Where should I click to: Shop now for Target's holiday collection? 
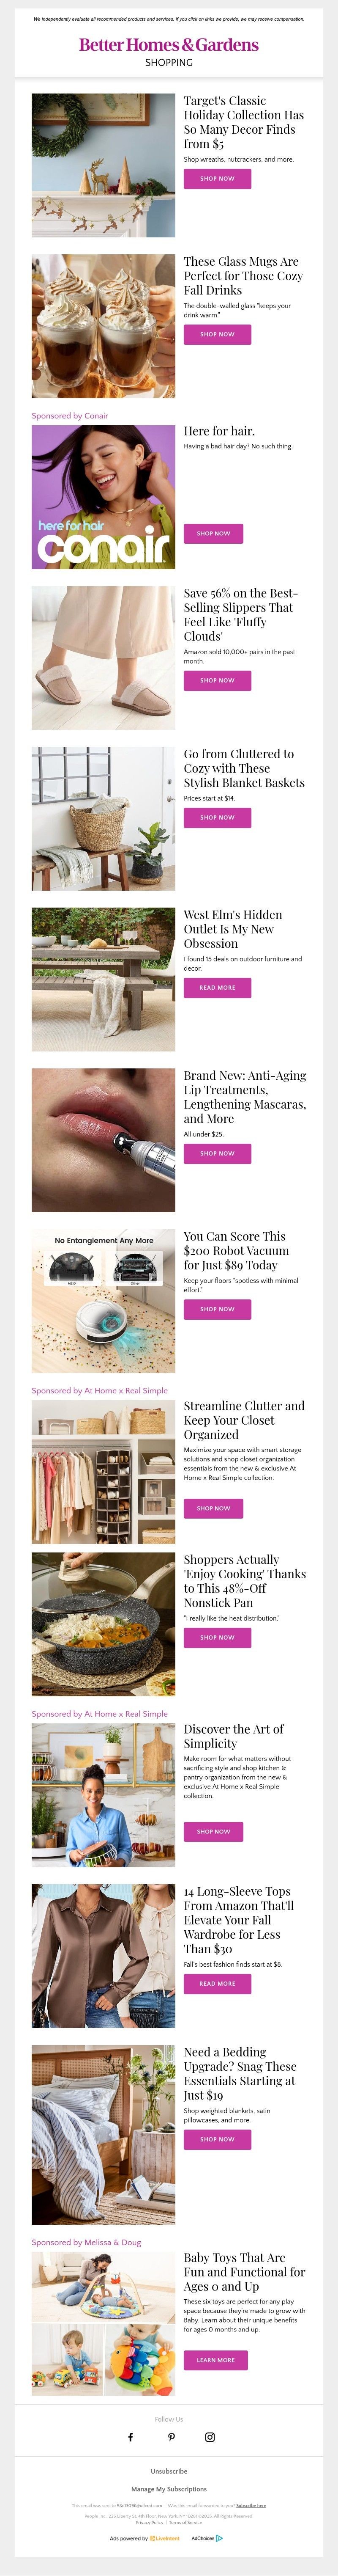click(217, 179)
